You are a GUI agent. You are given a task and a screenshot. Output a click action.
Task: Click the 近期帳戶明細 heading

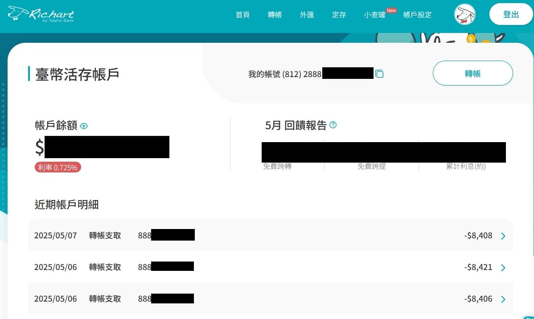click(x=66, y=204)
